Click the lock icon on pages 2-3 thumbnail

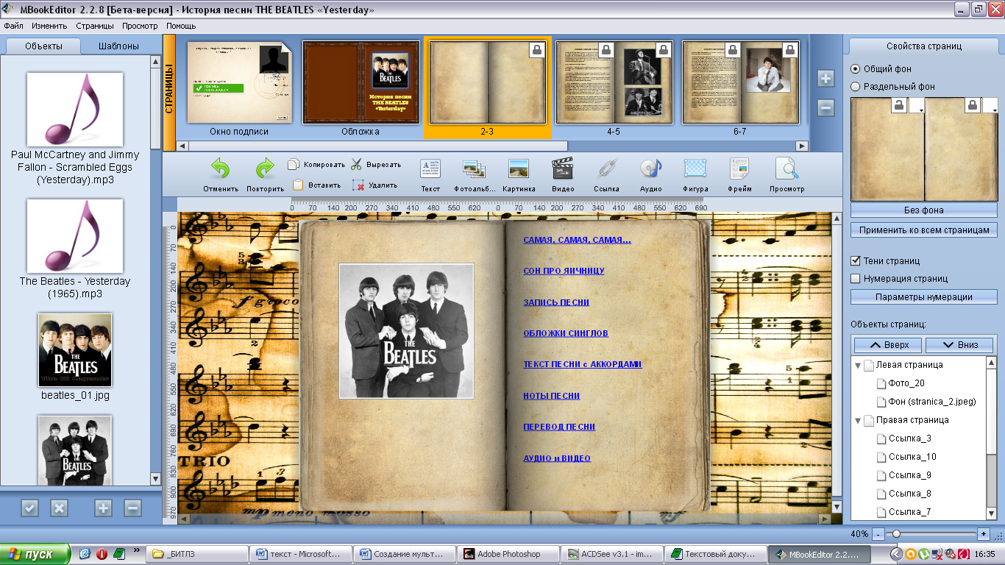coord(536,49)
